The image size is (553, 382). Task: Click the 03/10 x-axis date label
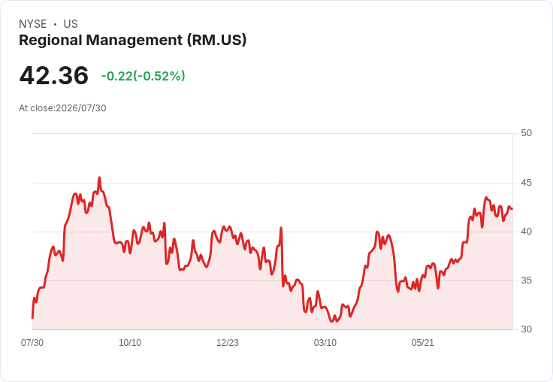pos(325,342)
